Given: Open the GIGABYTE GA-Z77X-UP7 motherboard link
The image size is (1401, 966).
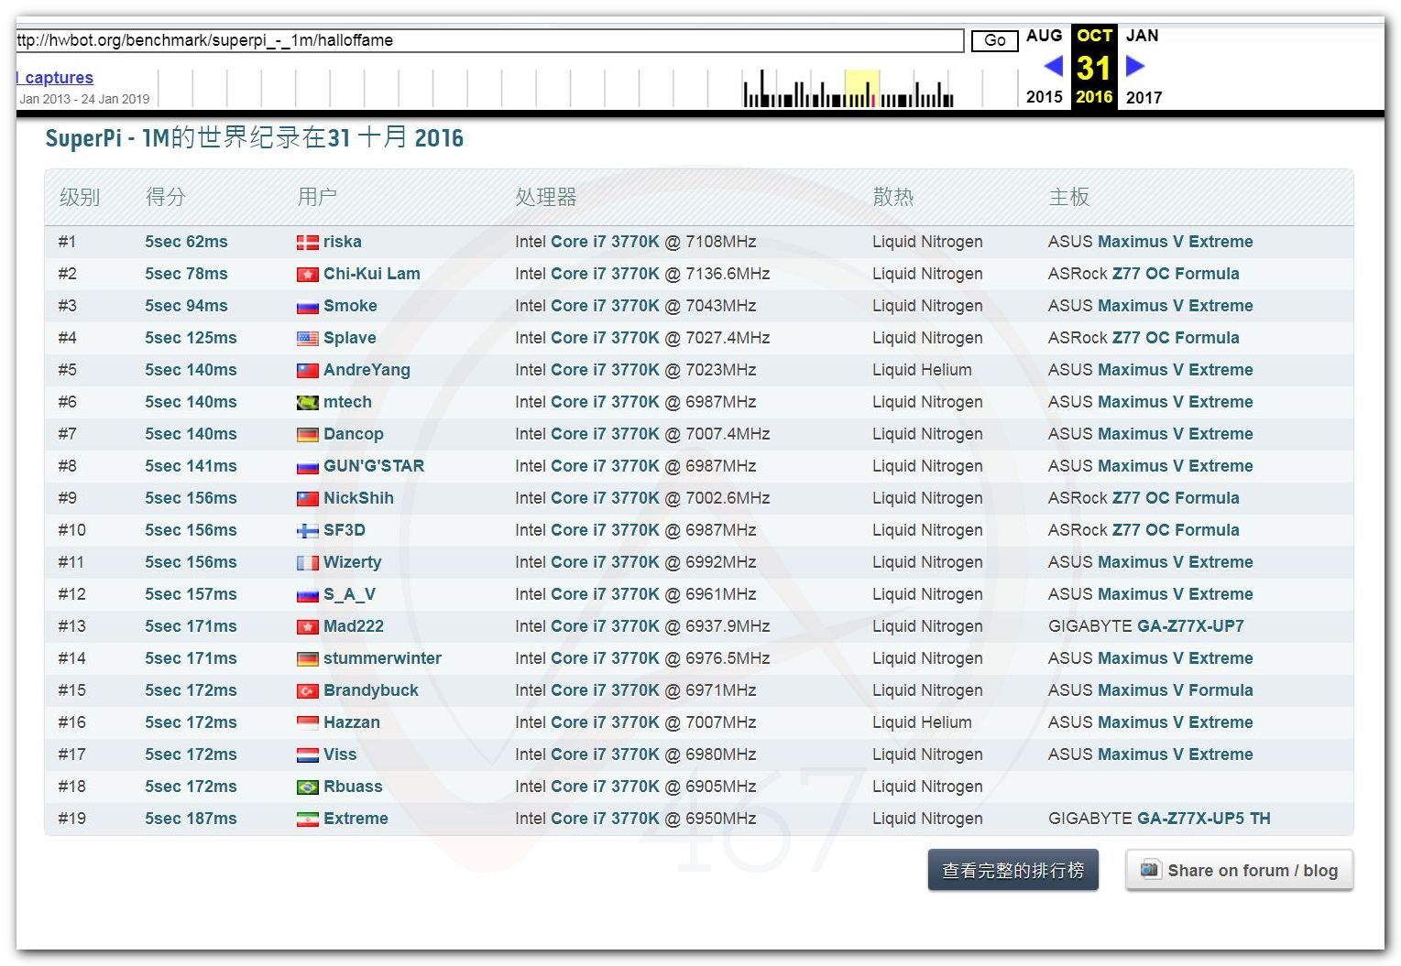Looking at the screenshot, I should coord(1145,626).
